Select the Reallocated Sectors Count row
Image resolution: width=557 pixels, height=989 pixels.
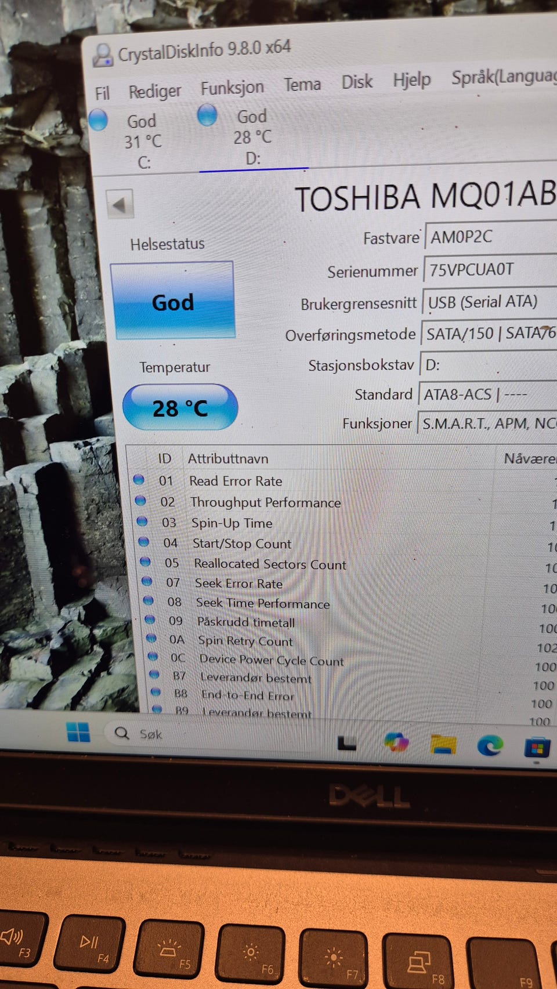click(x=269, y=564)
